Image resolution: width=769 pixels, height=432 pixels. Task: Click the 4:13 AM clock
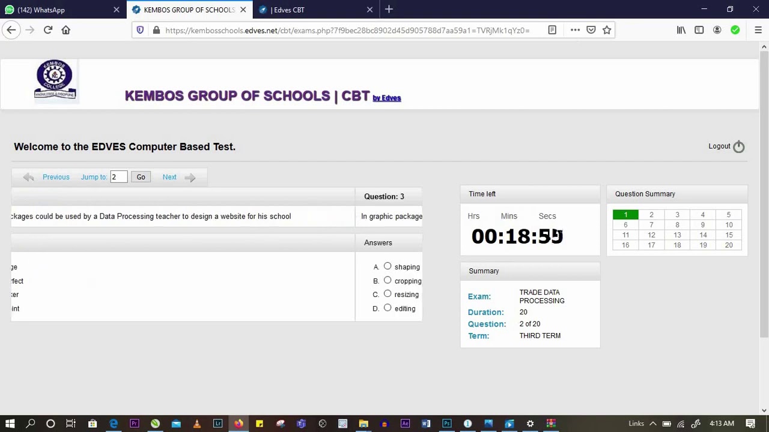click(722, 424)
